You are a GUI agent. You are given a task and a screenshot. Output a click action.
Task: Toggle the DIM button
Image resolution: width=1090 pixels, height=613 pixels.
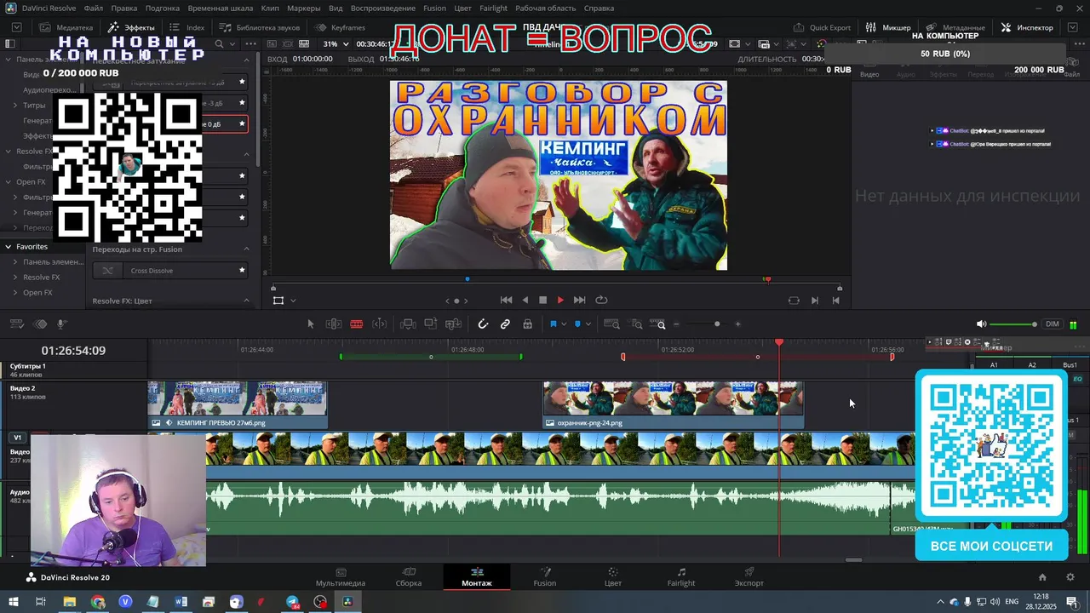(1053, 324)
